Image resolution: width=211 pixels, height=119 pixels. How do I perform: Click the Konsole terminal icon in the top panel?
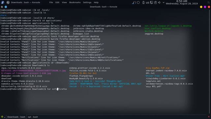coord(8,2)
